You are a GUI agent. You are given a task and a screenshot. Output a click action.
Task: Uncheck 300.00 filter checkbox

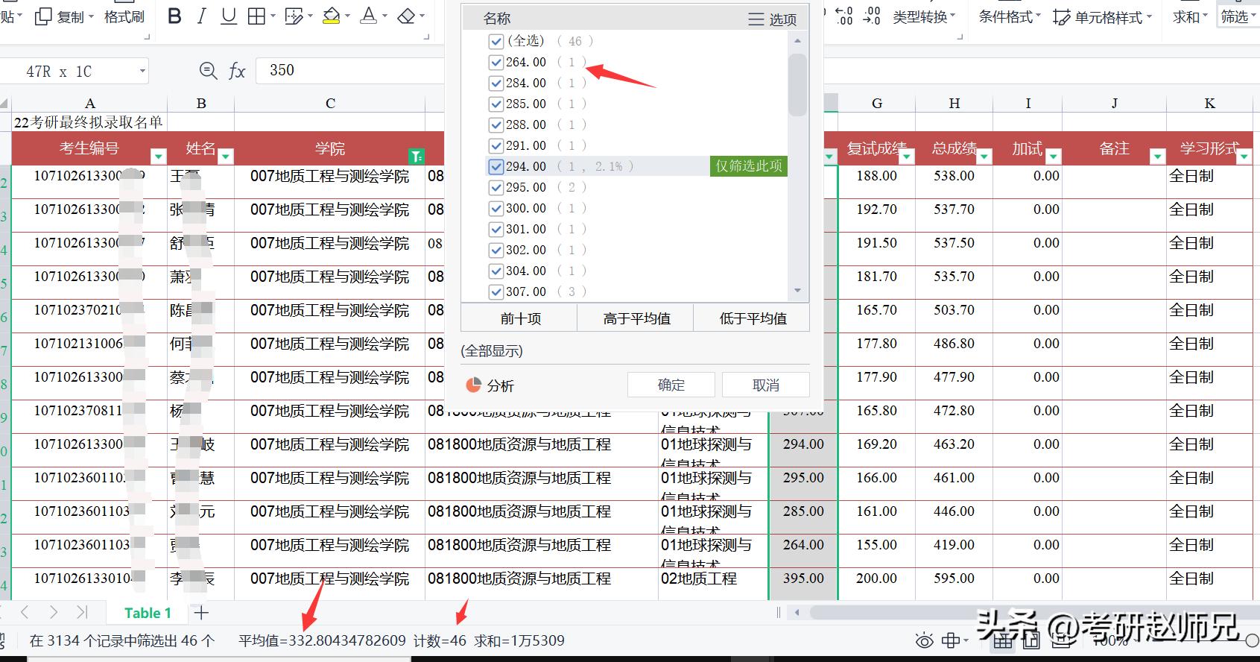pos(496,208)
